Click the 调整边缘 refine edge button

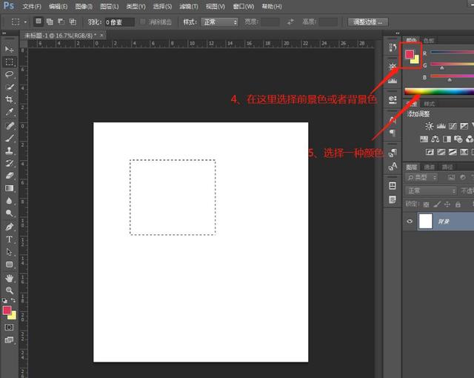click(368, 21)
